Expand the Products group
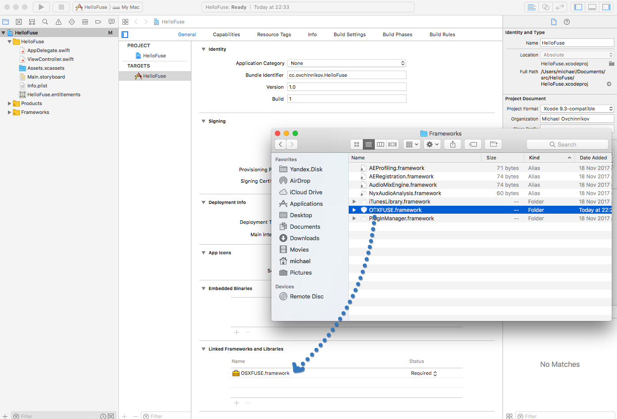Viewport: 617px width, 419px height. click(9, 103)
